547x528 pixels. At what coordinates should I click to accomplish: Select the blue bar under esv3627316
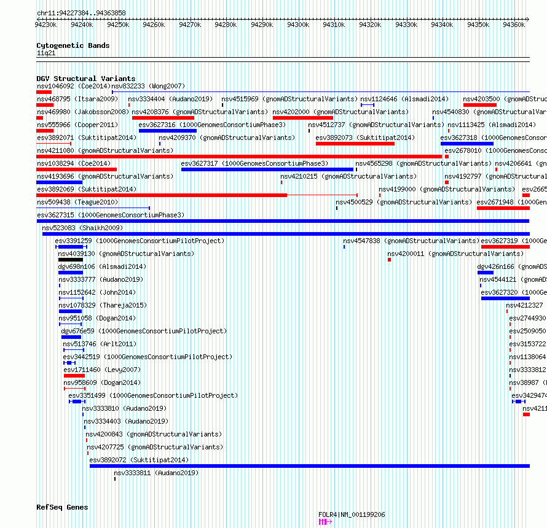click(x=168, y=131)
